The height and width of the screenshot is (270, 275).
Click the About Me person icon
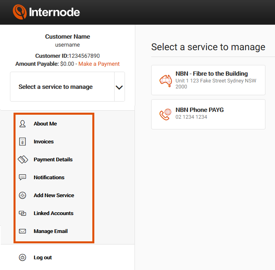(x=22, y=124)
